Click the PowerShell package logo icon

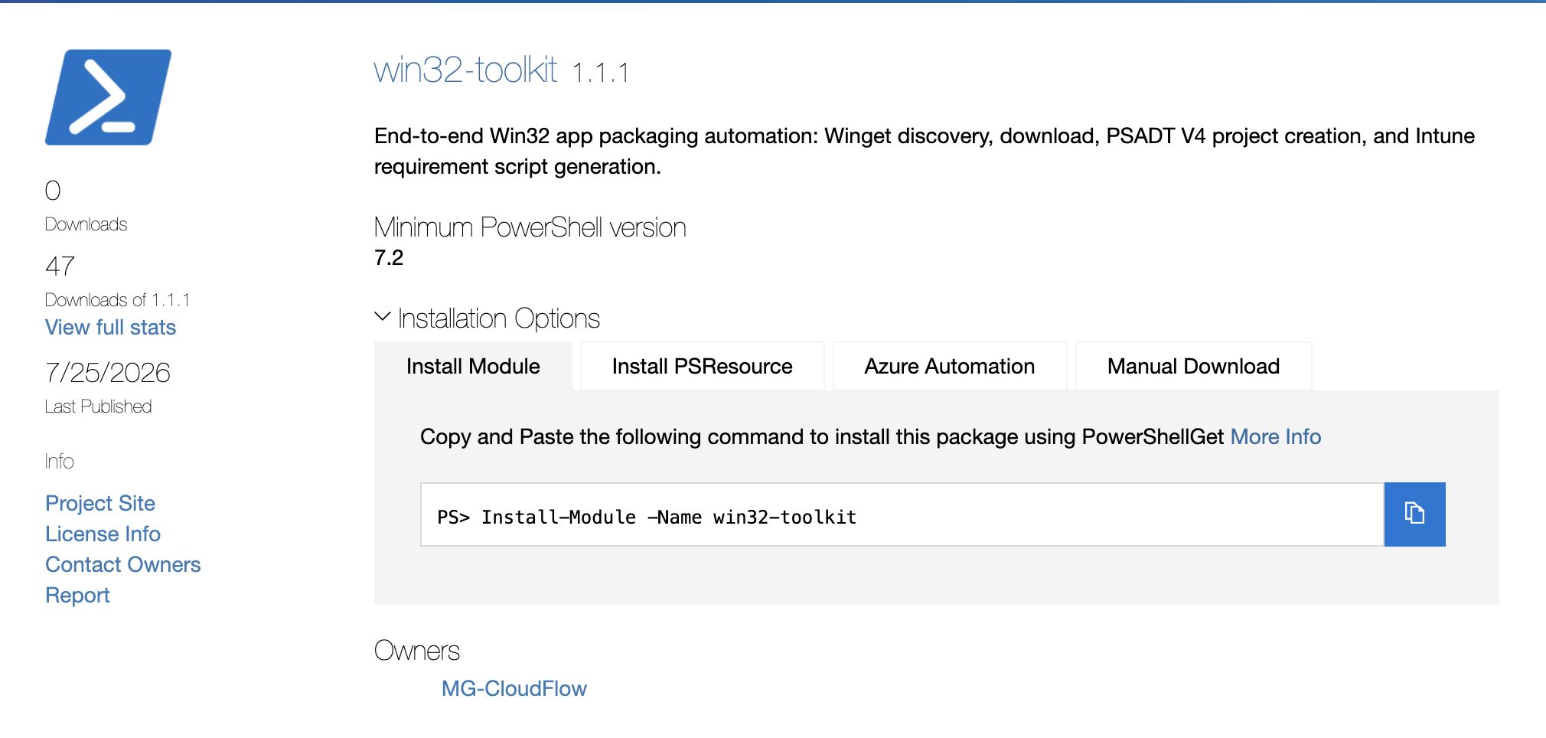coord(108,97)
